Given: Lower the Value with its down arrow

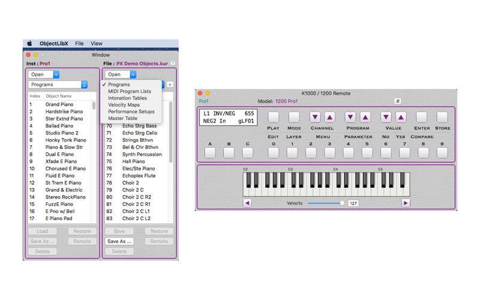Looking at the screenshot, I should pyautogui.click(x=386, y=117).
